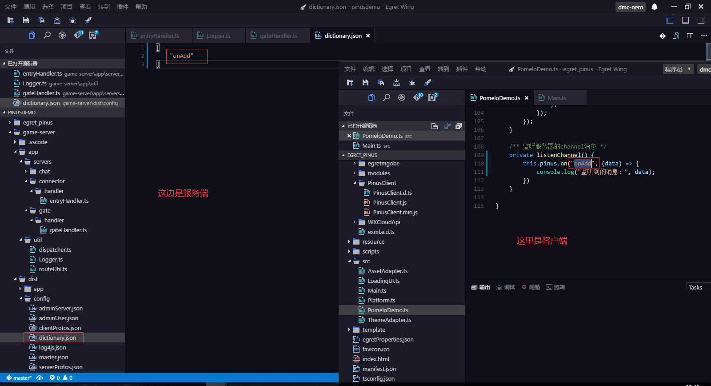Collapse the game-server folder
The height and width of the screenshot is (386, 711).
[10, 132]
